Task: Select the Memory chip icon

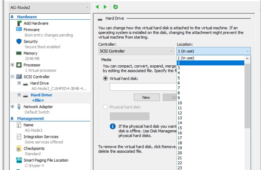Action: [19, 53]
